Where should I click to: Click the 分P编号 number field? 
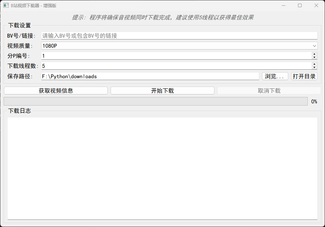click(x=144, y=56)
